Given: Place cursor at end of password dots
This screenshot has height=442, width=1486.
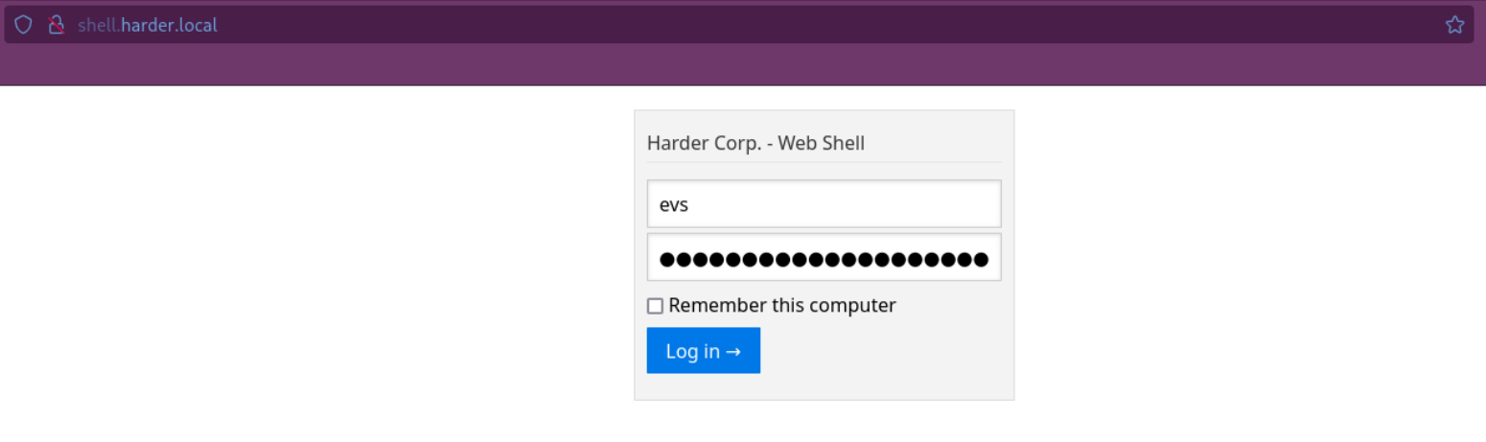Looking at the screenshot, I should tap(989, 258).
